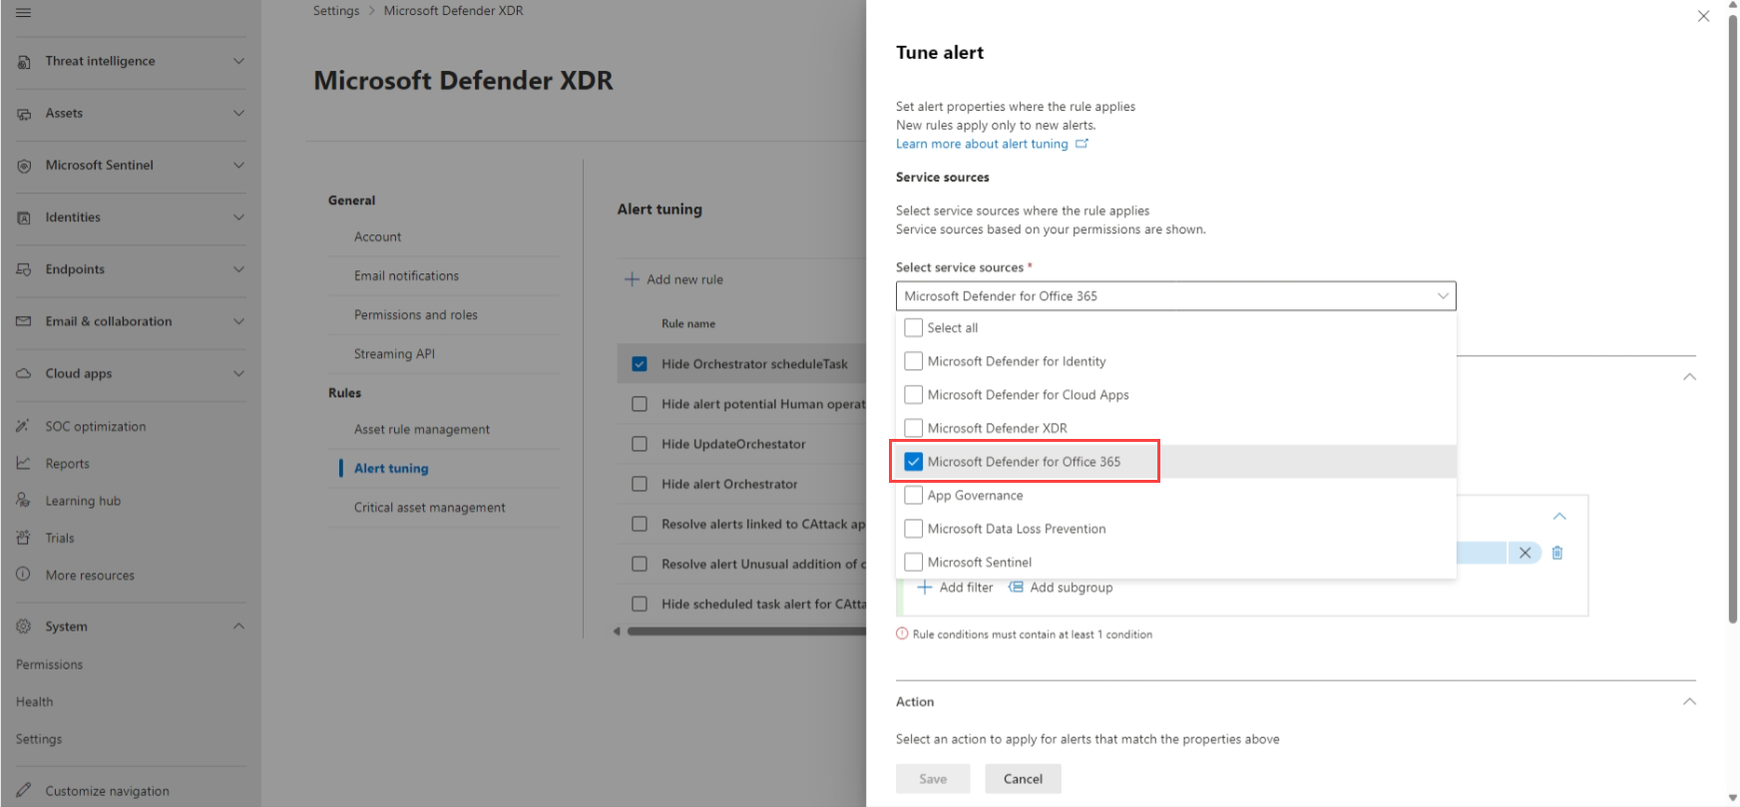Collapse the Action section chevron
This screenshot has height=807, width=1740.
point(1689,701)
